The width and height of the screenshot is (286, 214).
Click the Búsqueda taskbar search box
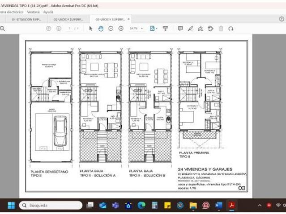51,206
